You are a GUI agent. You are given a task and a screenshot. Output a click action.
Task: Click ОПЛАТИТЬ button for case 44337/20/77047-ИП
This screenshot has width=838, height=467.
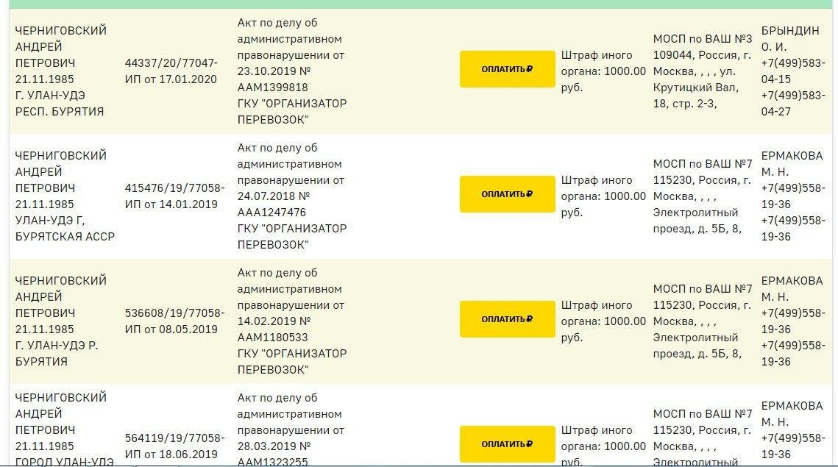[x=507, y=69]
